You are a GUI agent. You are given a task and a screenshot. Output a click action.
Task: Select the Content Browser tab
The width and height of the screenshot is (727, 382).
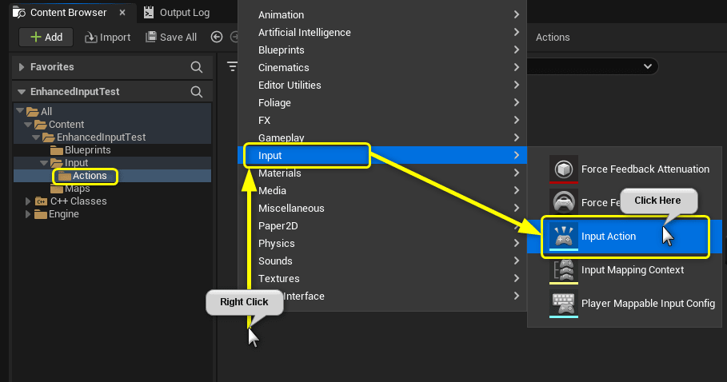(x=69, y=13)
